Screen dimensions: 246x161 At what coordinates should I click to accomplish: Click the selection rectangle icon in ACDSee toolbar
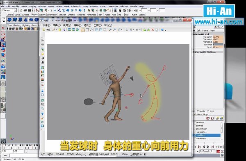87,30
